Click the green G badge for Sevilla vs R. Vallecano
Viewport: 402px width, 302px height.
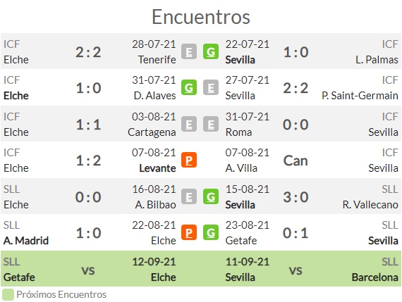(x=211, y=196)
